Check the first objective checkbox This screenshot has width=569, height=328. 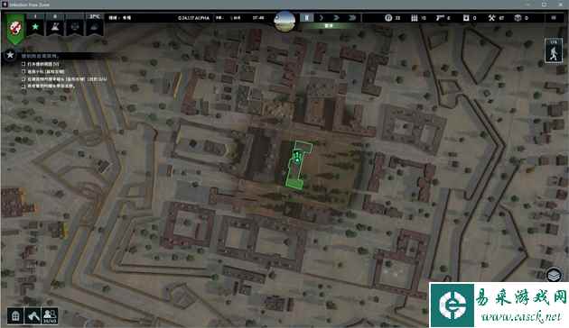23,64
